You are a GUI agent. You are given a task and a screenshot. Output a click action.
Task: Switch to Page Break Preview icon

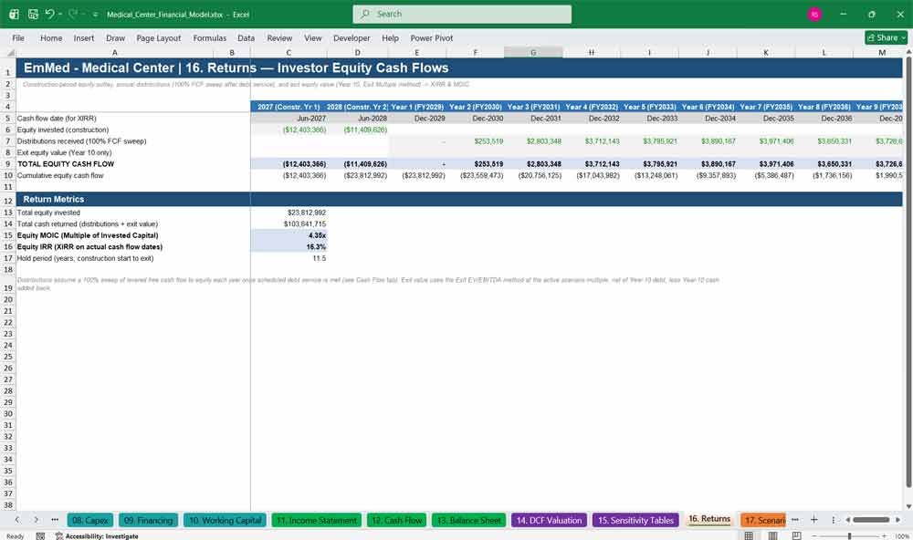point(796,536)
